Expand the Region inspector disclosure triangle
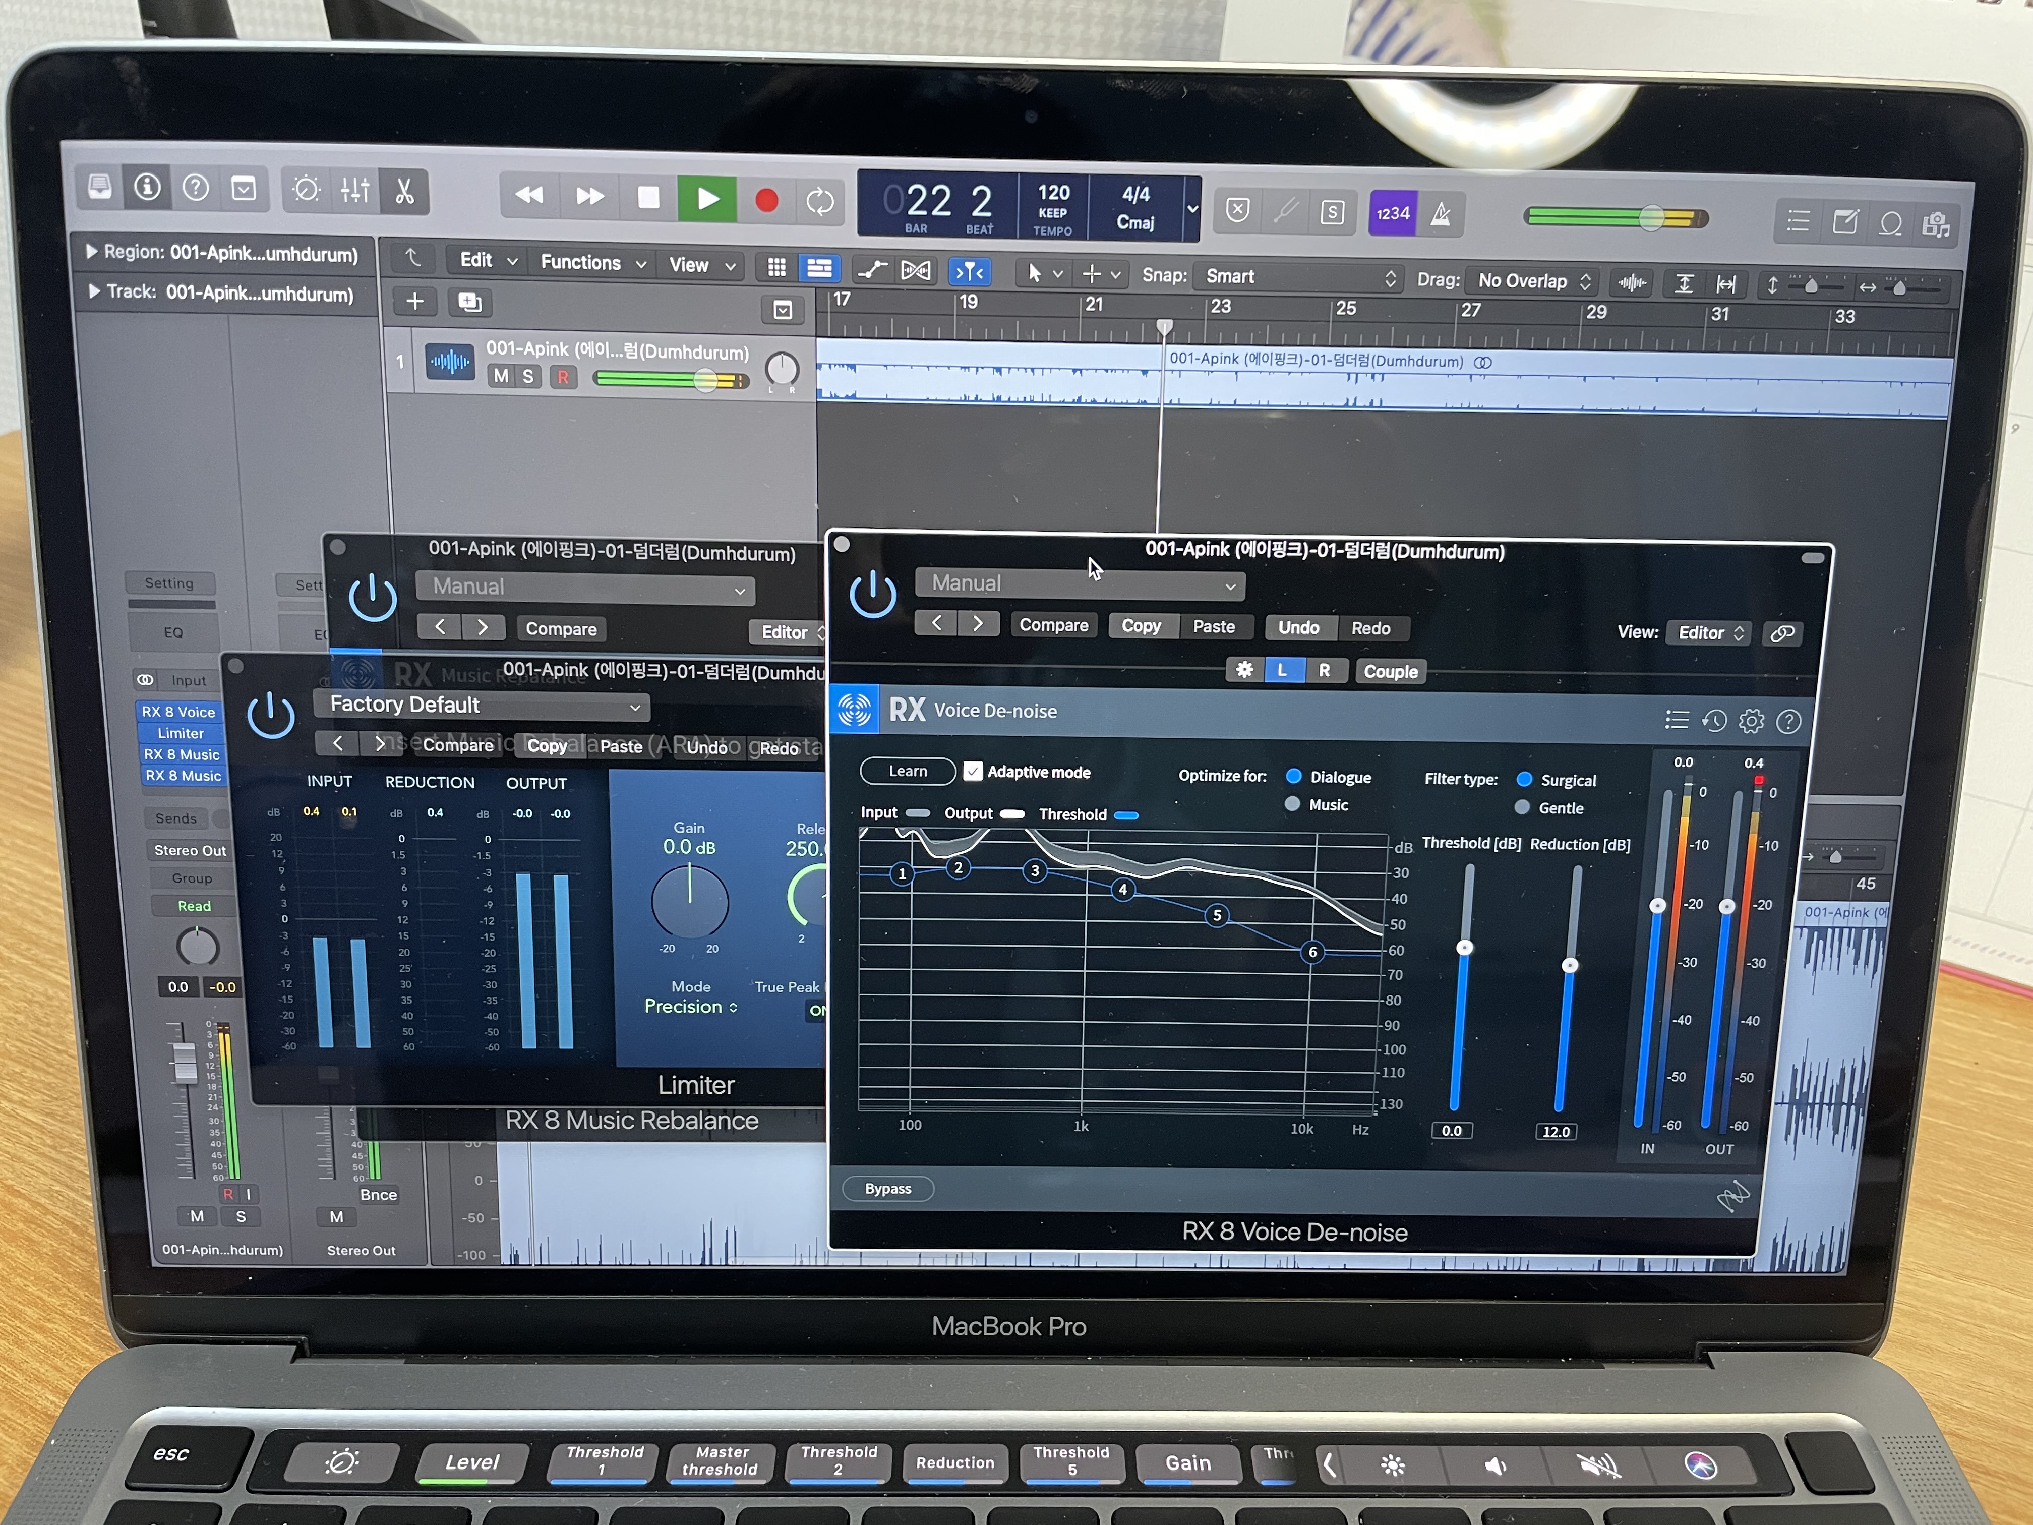Viewport: 2033px width, 1525px height. point(91,252)
